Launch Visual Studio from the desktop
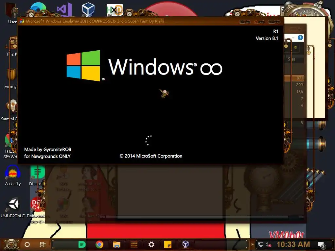Viewport: 335px width, 251px height. pos(64,9)
